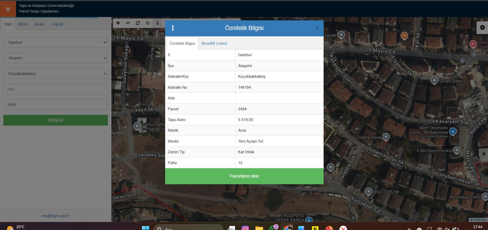Click the Pafta value 15
Image resolution: width=488 pixels, height=230 pixels.
pos(240,163)
